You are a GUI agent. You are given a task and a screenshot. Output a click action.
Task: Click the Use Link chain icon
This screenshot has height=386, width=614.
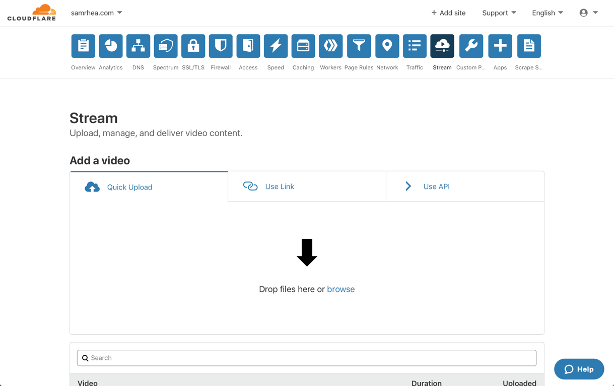[x=250, y=186]
